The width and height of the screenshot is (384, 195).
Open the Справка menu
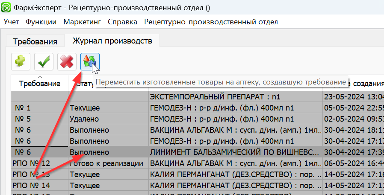tap(122, 22)
